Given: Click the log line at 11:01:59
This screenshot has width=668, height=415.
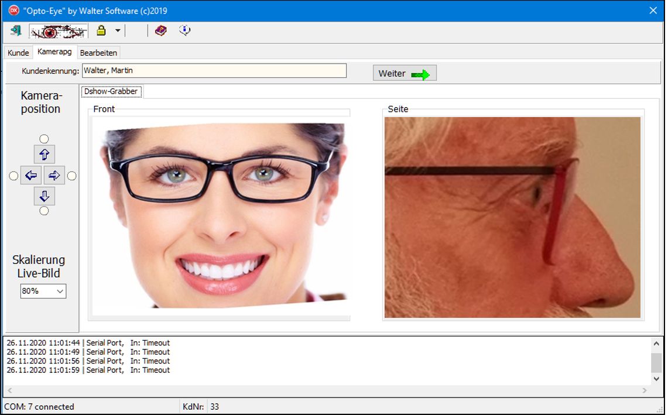Looking at the screenshot, I should [x=88, y=371].
